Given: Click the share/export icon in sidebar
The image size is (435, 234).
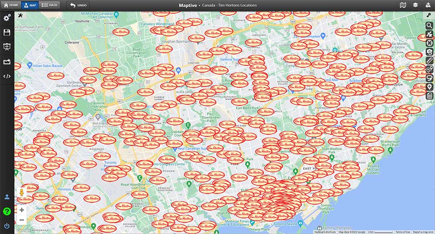Looking at the screenshot, I should (x=7, y=62).
